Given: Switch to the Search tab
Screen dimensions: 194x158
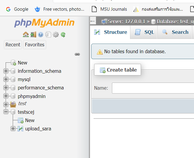Looking at the screenshot, I should (174, 32).
